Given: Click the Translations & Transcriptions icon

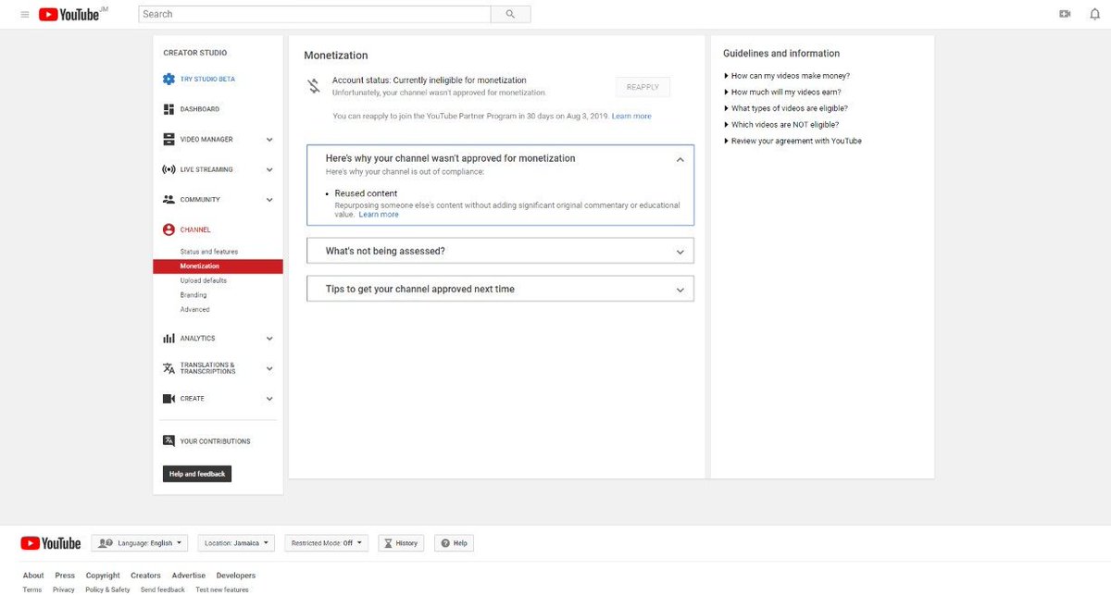Looking at the screenshot, I should click(169, 368).
